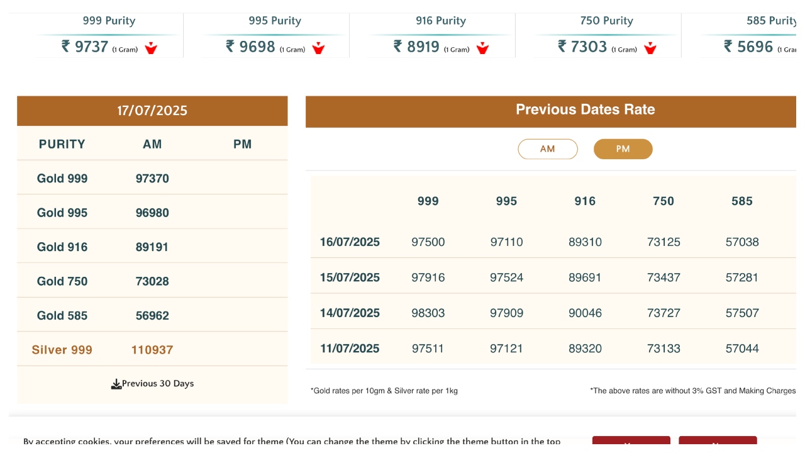Screen dimensions: 805x453
Task: Click the down arrow next to ₹ 9698
Action: coord(318,48)
